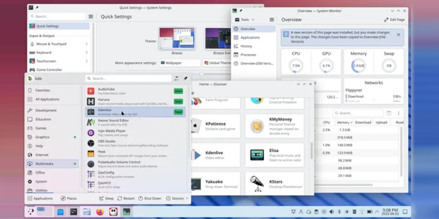Click the Restart button

126,198
